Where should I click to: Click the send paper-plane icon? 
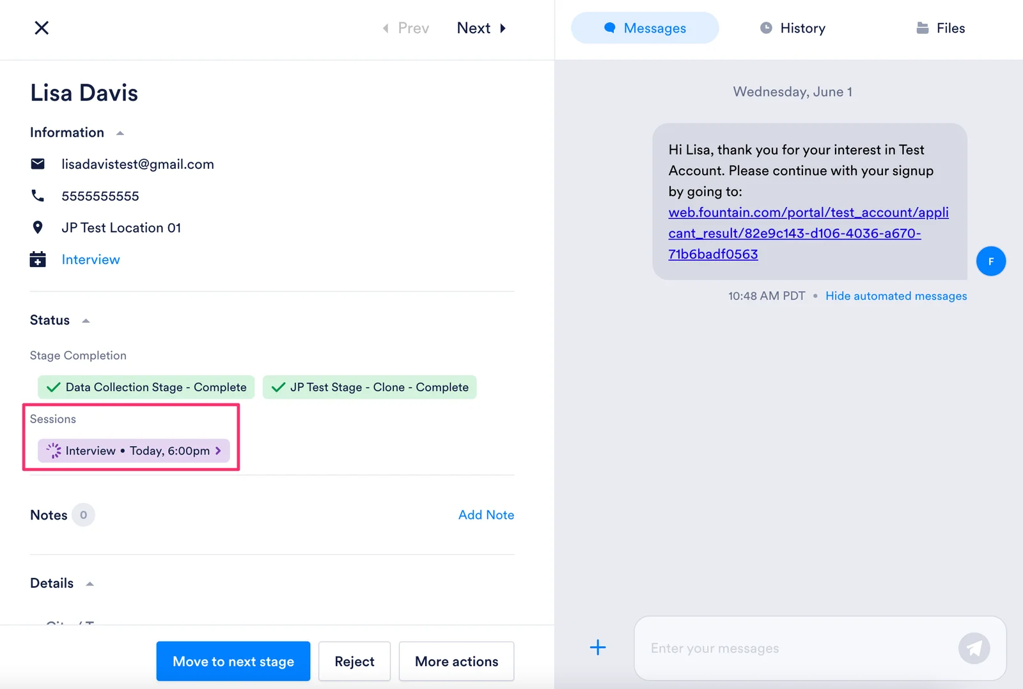pos(974,648)
